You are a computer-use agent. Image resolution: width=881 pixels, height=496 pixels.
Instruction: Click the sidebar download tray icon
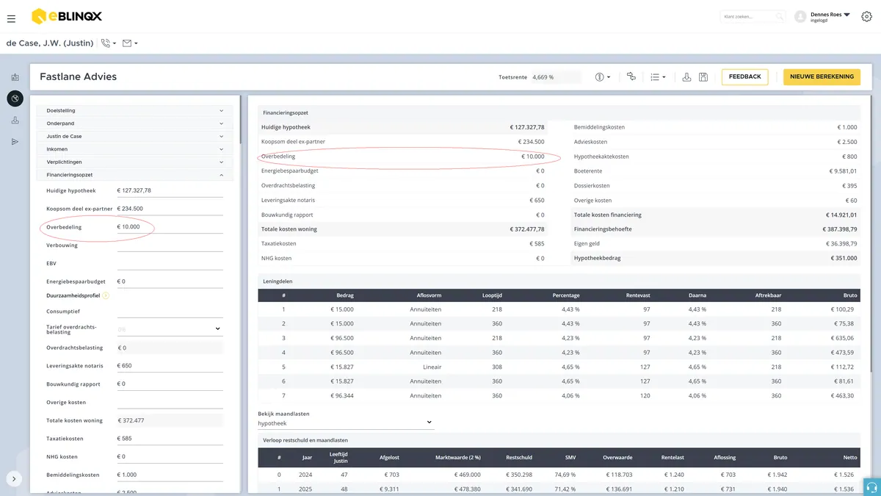[x=15, y=121]
